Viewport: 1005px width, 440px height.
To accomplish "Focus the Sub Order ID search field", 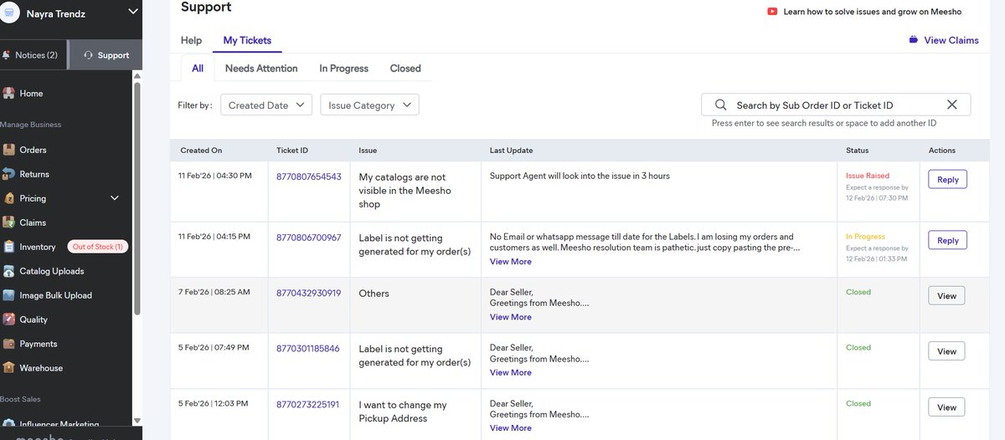I will 836,105.
